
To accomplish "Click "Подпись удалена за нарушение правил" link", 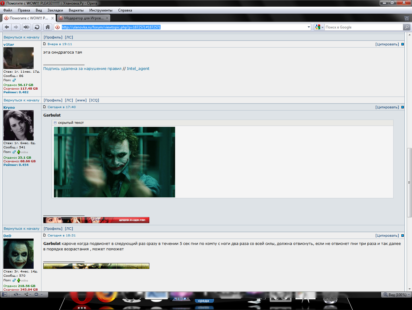I will tap(82, 69).
